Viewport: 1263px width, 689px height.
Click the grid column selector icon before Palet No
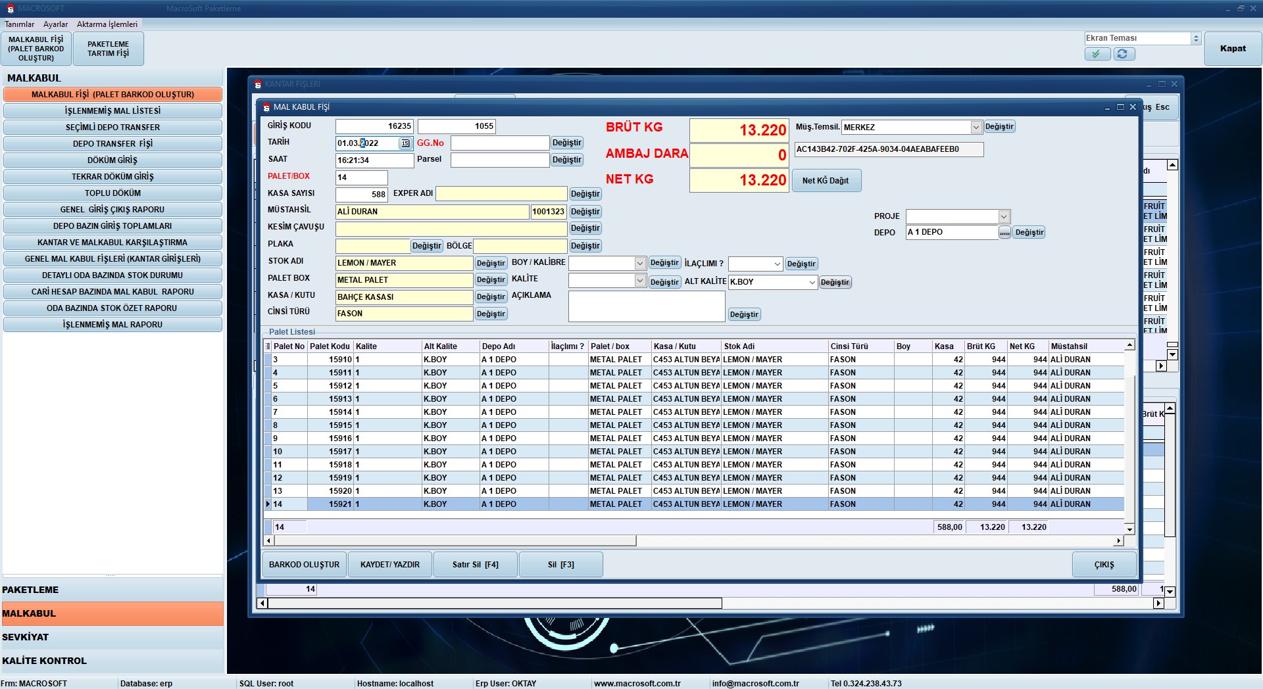click(268, 346)
